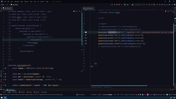
Task: Close the Unnamed run tab
Action: (x=14, y=89)
